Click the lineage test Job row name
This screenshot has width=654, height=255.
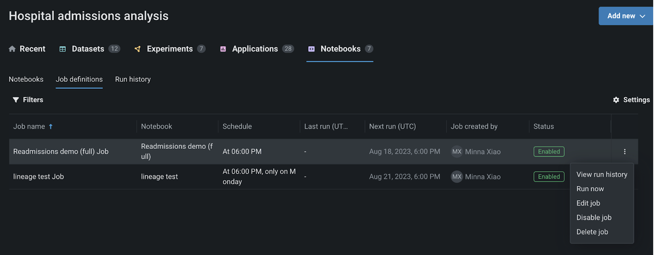coord(38,177)
